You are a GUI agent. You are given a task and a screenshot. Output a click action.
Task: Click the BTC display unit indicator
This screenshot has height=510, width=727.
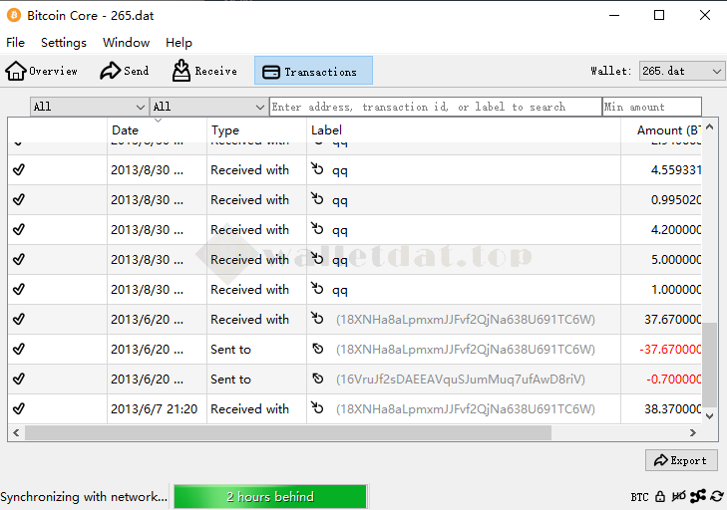click(639, 496)
